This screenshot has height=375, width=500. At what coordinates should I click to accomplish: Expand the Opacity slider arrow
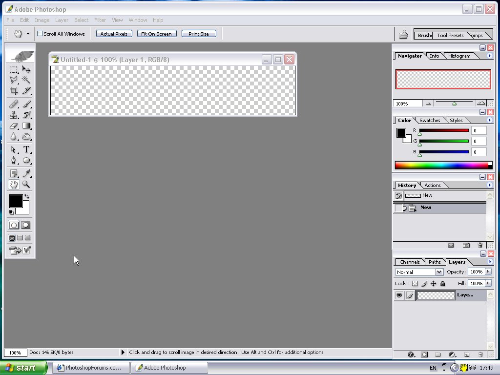(x=488, y=271)
